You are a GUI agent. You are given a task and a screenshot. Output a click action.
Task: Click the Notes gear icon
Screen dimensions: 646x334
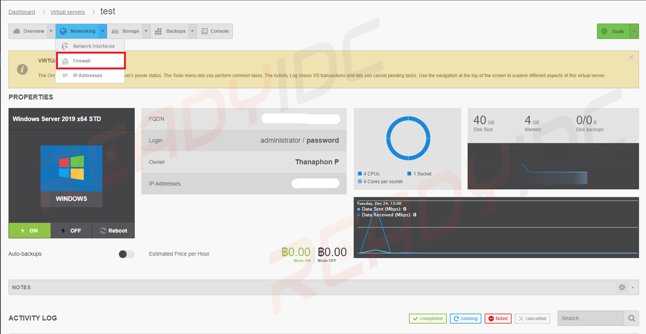click(x=622, y=287)
